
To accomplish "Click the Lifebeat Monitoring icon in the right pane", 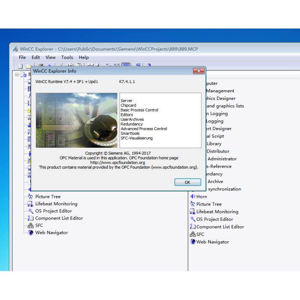I will 192,211.
